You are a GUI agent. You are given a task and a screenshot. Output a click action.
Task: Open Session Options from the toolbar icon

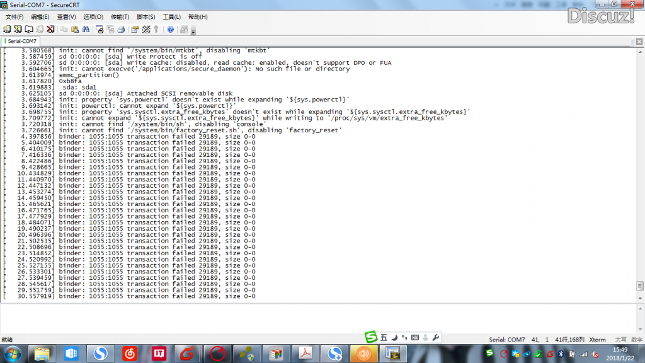(x=135, y=29)
